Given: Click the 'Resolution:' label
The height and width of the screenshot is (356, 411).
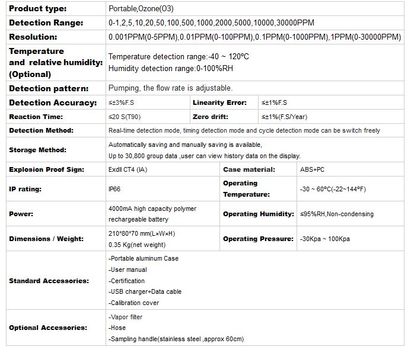Looking at the screenshot, I should (33, 37).
